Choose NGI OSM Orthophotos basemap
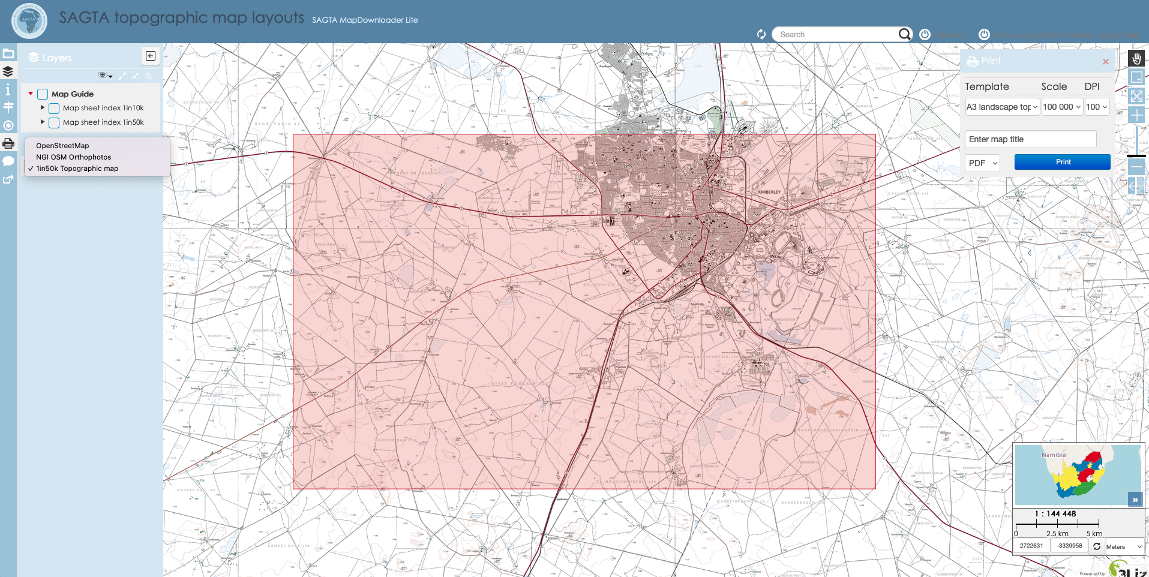1149x577 pixels. coord(73,157)
